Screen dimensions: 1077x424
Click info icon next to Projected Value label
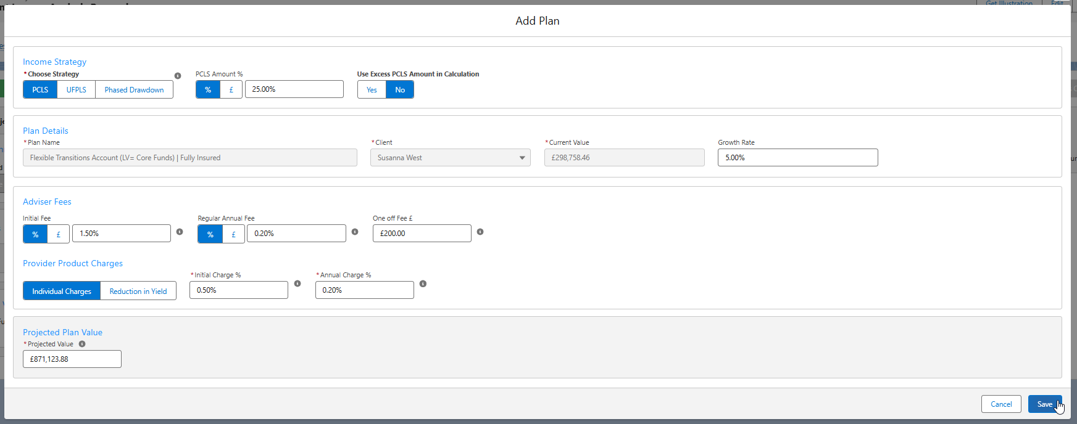point(82,344)
